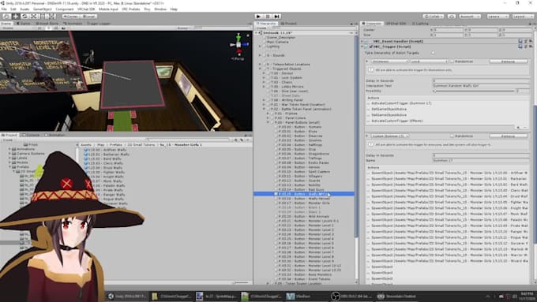Collapse the Panel Buttons (small) hierarchy node
The width and height of the screenshot is (537, 302).
(x=268, y=122)
